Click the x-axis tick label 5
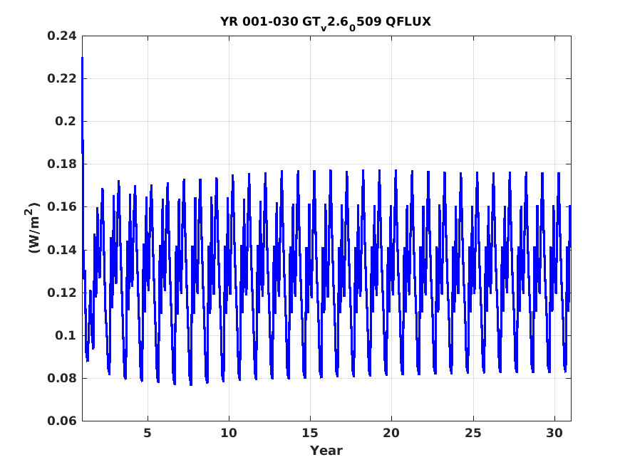630x472 pixels. click(148, 433)
